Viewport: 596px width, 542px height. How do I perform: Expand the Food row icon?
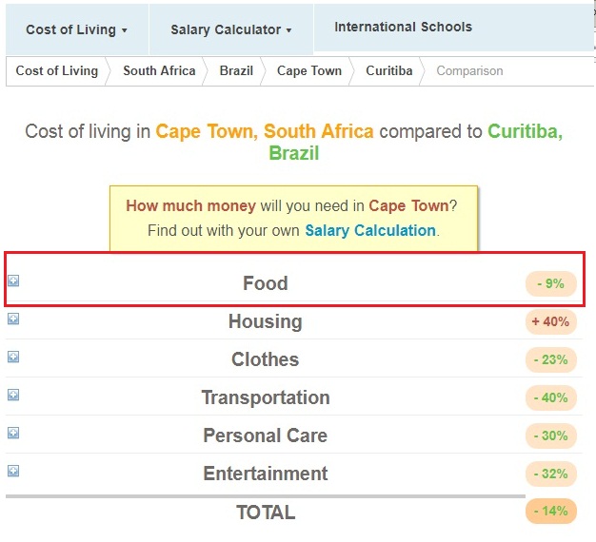(13, 281)
